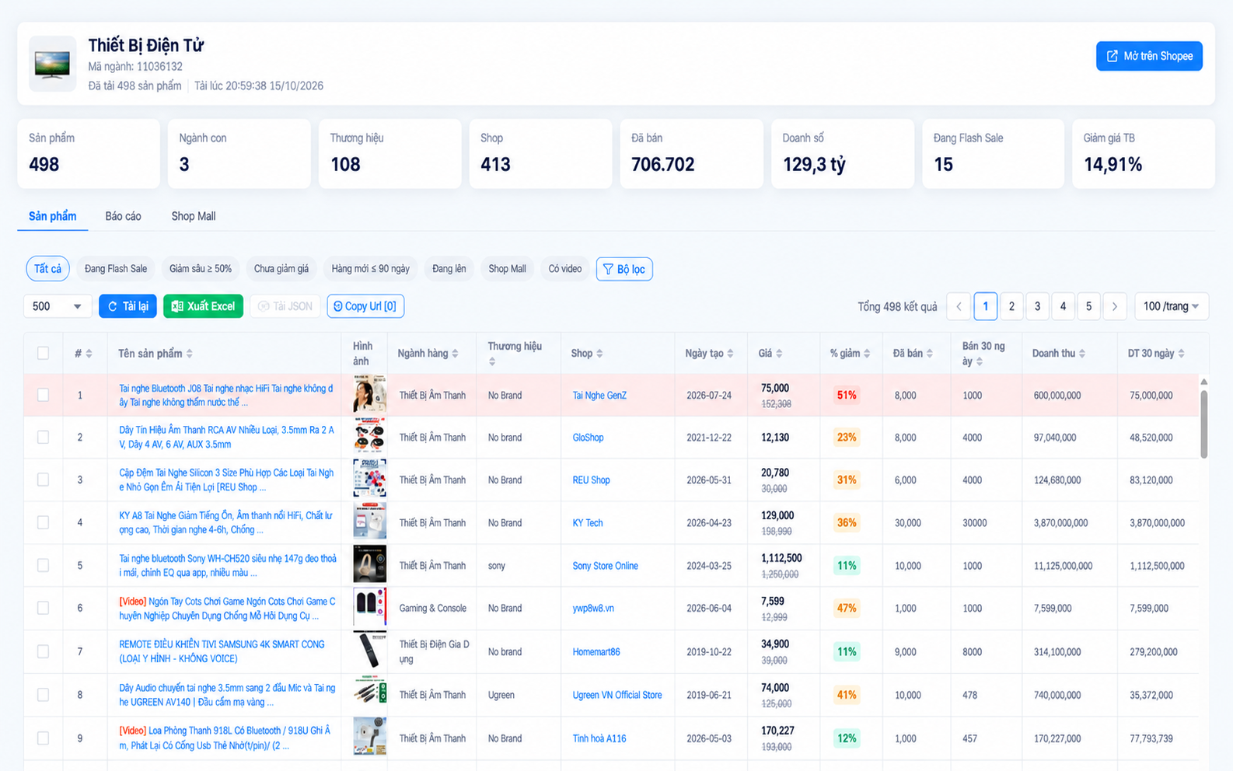Check the box for row 8 Ugreen cable
The width and height of the screenshot is (1233, 771).
point(43,695)
